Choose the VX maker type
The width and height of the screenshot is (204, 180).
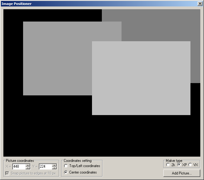click(x=190, y=165)
